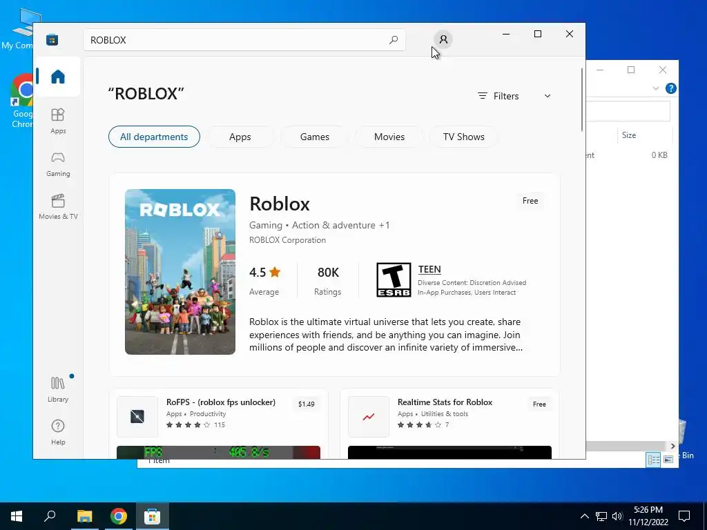Image resolution: width=707 pixels, height=530 pixels.
Task: Open the Home page in Store sidebar
Action: [58, 77]
